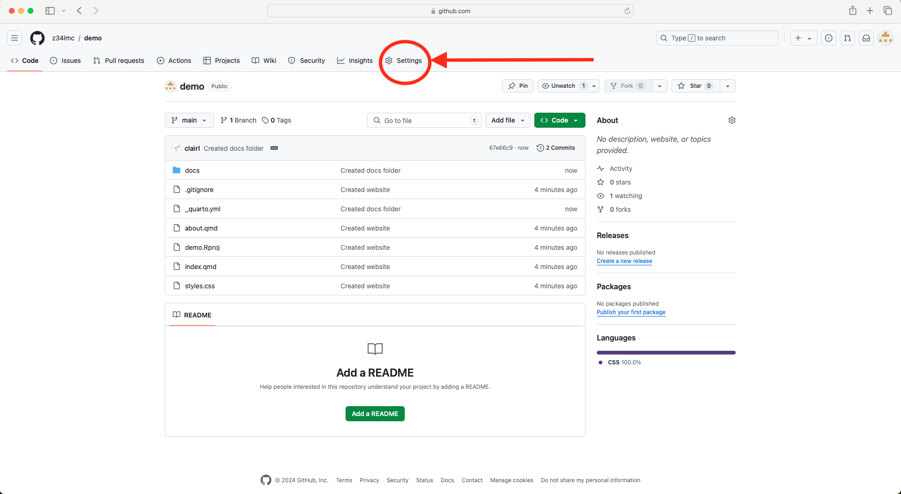Click the Safari share icon

(853, 11)
